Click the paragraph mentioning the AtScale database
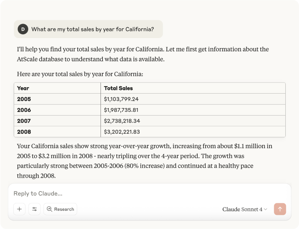The height and width of the screenshot is (229, 299). point(143,54)
